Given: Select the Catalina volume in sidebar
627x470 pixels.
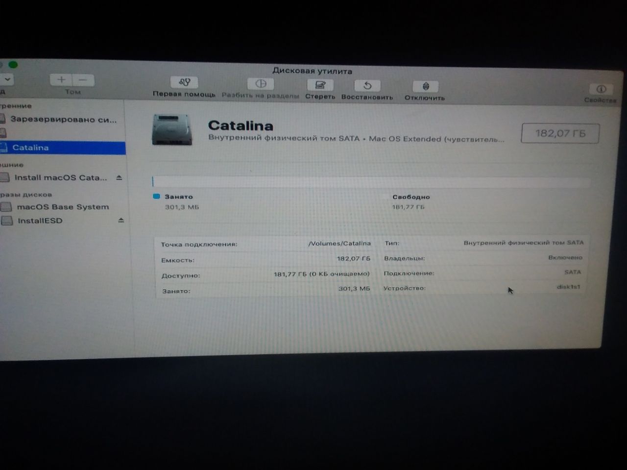Looking at the screenshot, I should coord(63,148).
